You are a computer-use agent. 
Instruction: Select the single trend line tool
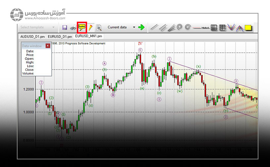pos(154,28)
